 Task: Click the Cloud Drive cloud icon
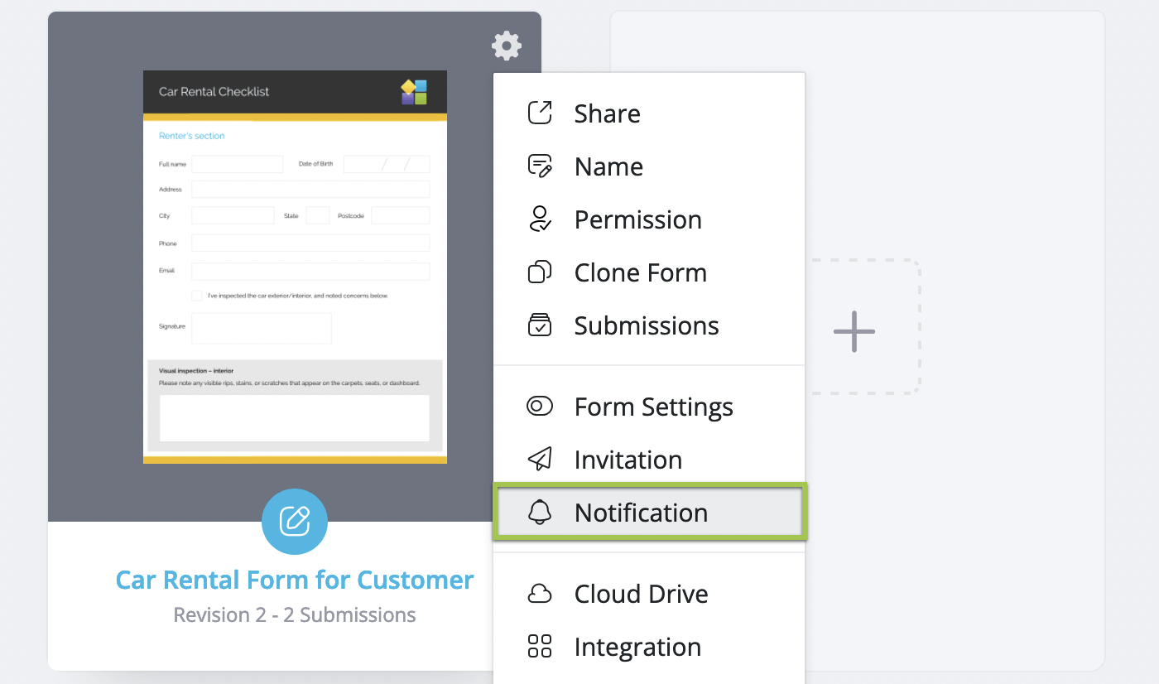point(540,593)
